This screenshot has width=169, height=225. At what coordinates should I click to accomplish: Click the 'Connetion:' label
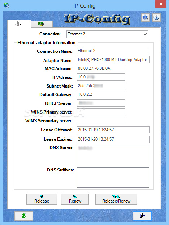point(50,34)
